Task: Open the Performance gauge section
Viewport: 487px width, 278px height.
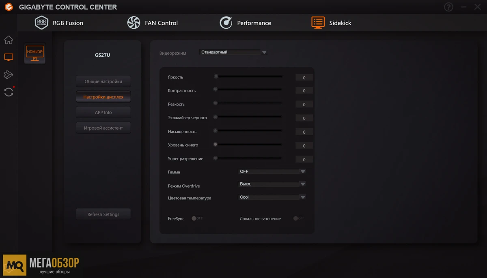Action: (245, 23)
